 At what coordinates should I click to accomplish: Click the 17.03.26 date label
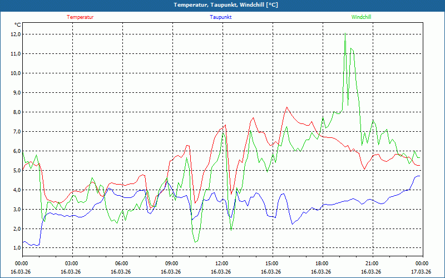click(421, 272)
